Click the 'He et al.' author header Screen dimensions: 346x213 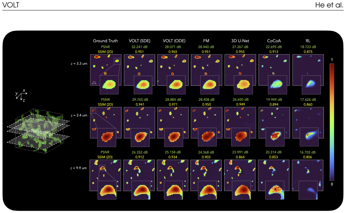pos(329,5)
